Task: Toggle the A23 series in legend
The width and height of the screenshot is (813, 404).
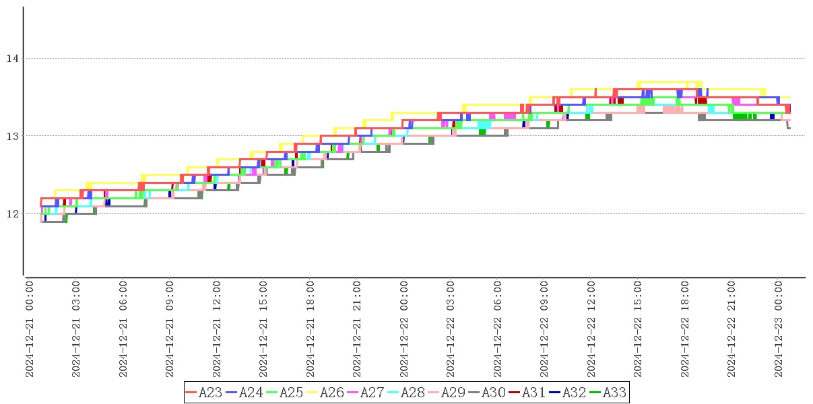Action: click(x=203, y=393)
